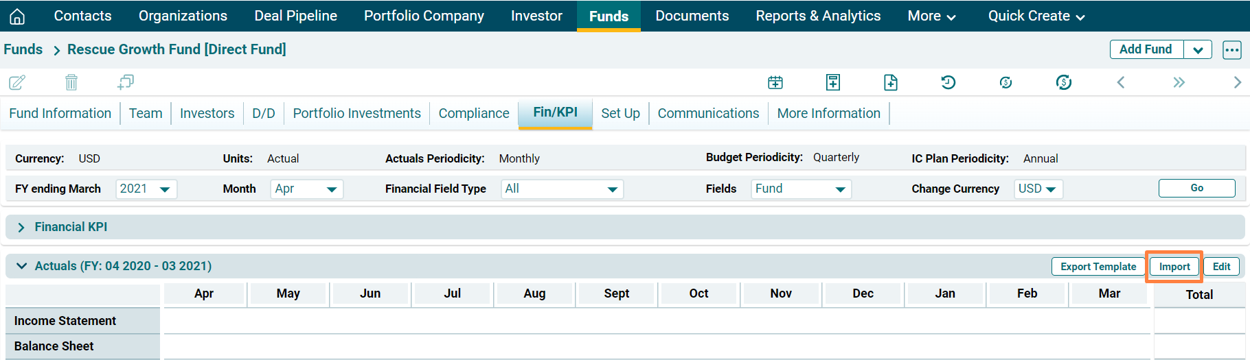The height and width of the screenshot is (360, 1250).
Task: Click the pencil edit icon in toolbar
Action: (x=17, y=82)
